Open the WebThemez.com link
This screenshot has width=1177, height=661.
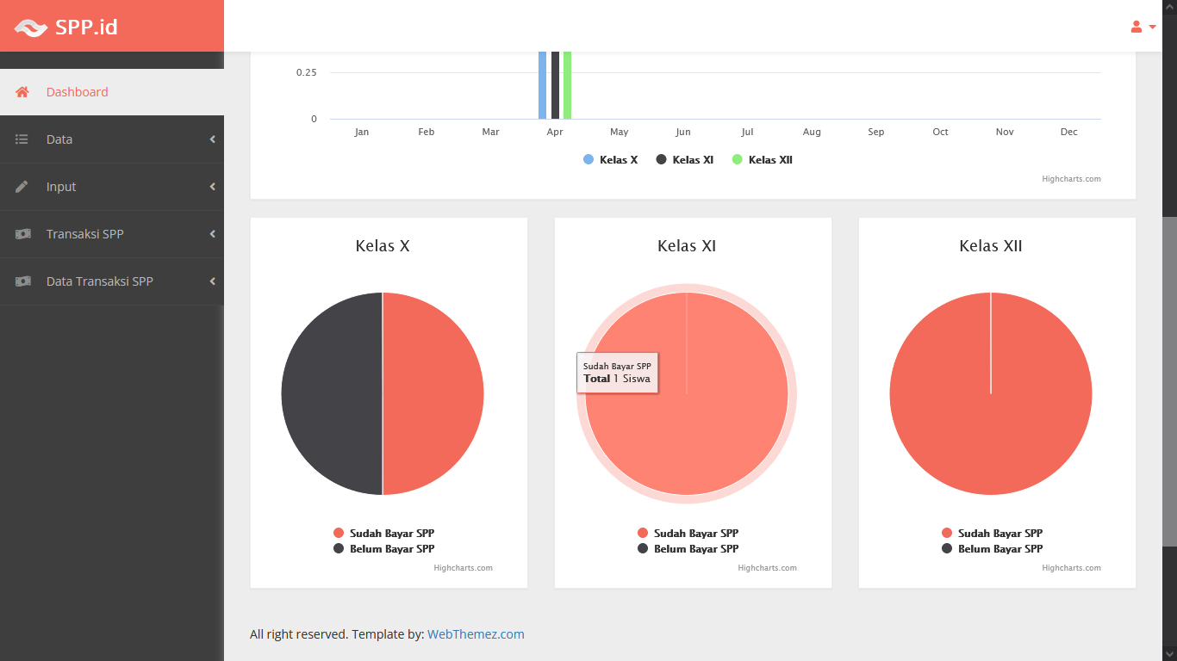[476, 634]
